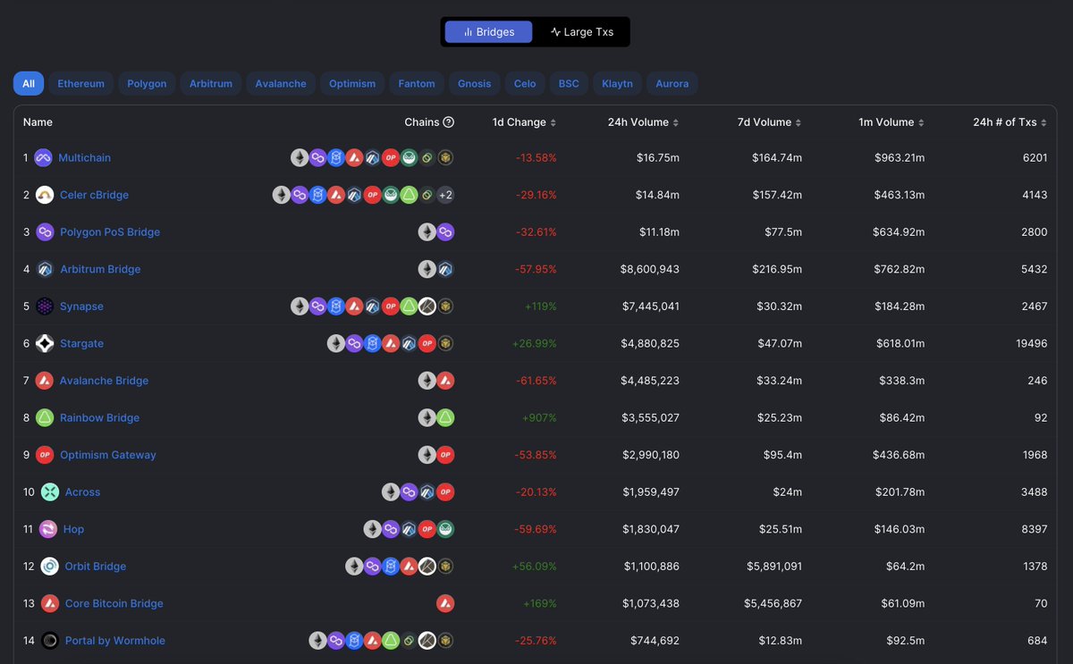1073x664 pixels.
Task: Toggle the Fantom chain filter
Action: point(416,83)
